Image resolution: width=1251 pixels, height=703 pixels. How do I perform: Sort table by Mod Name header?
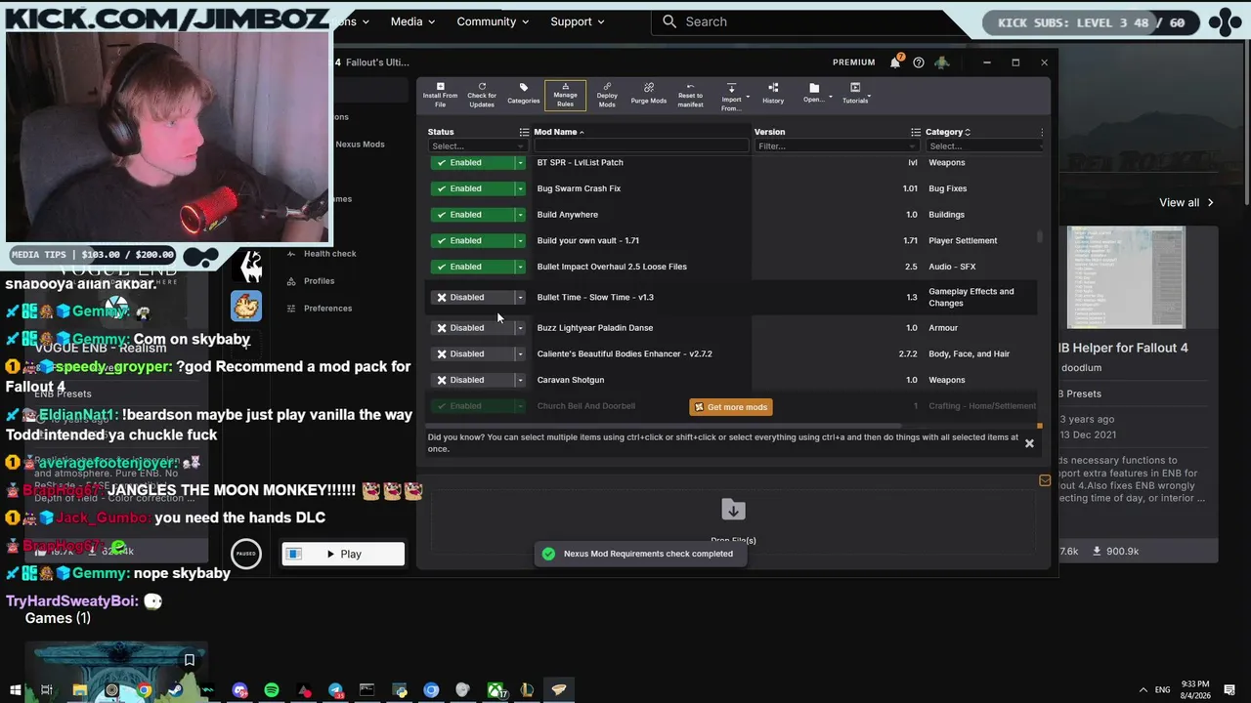[x=559, y=132]
